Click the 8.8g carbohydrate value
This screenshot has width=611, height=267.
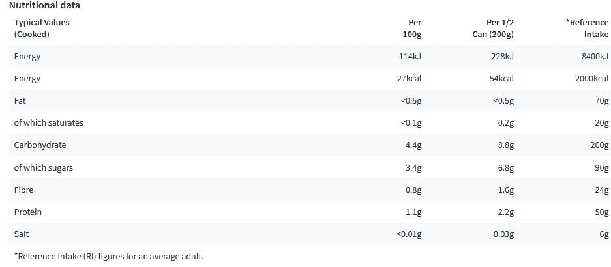[505, 145]
